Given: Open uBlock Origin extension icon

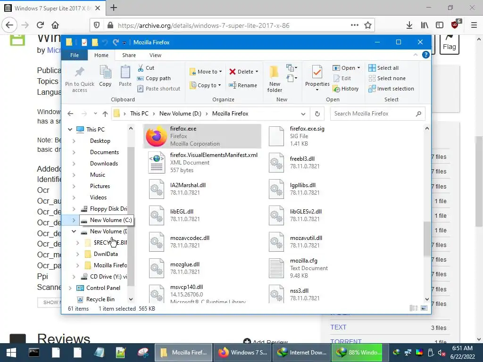Looking at the screenshot, I should [455, 25].
